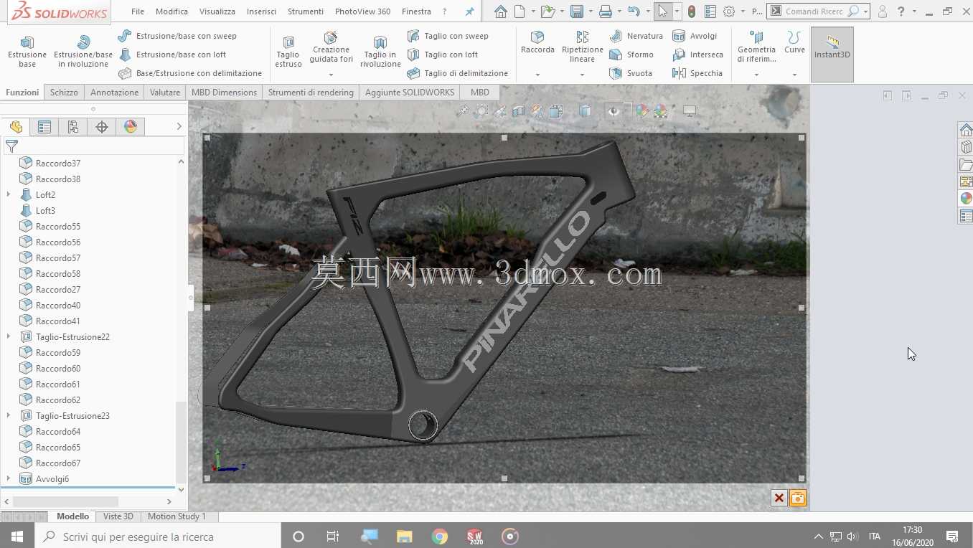This screenshot has width=973, height=548.
Task: Open the File menu
Action: pyautogui.click(x=138, y=11)
